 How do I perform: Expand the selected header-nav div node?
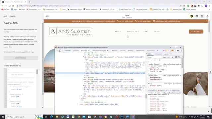85,73
